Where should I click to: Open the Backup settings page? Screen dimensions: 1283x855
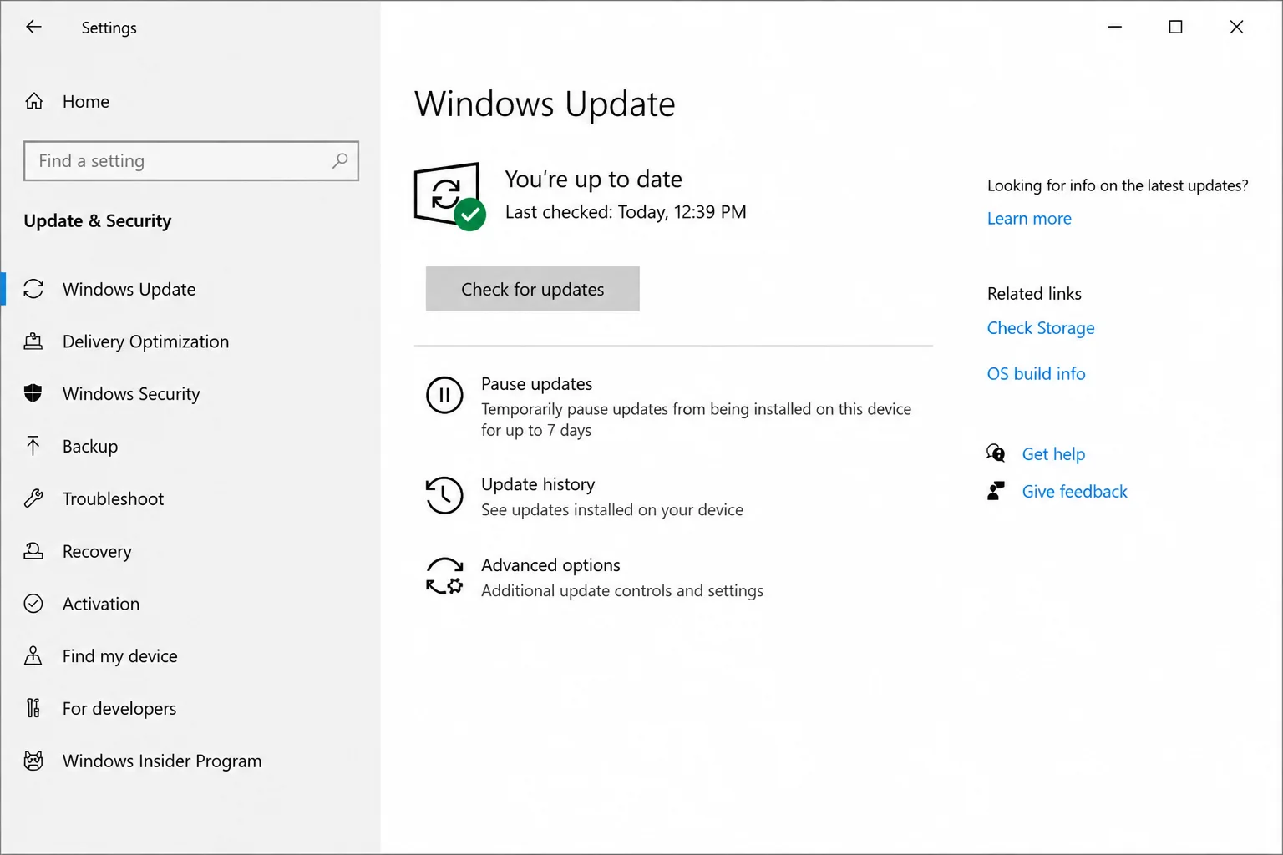click(x=90, y=446)
